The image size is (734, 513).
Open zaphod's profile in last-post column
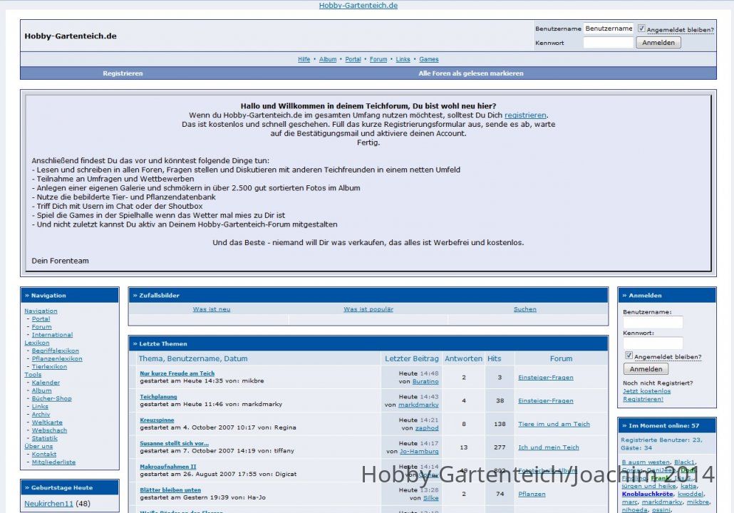pos(426,428)
